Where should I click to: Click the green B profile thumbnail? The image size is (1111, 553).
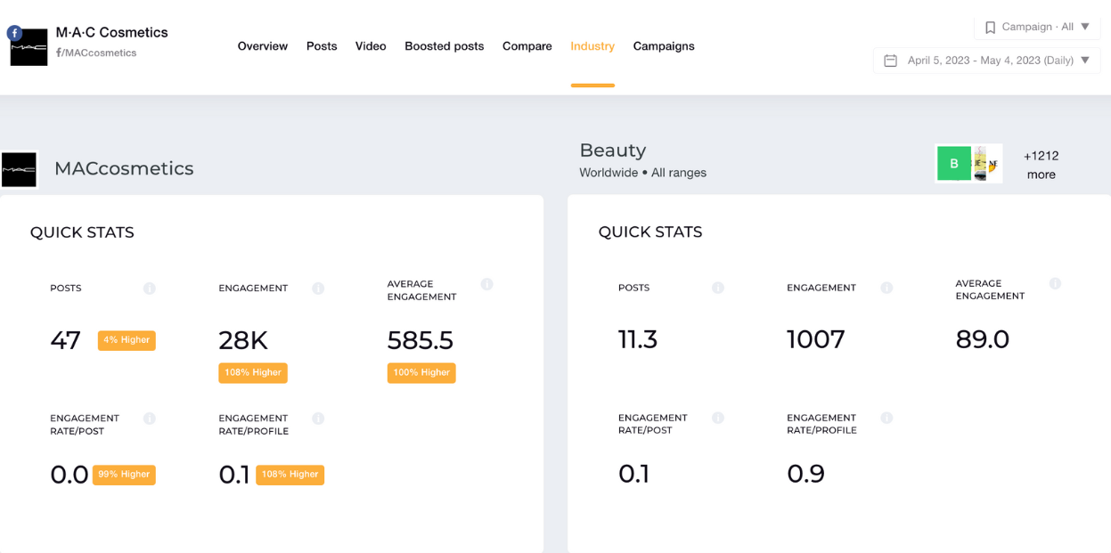(954, 164)
